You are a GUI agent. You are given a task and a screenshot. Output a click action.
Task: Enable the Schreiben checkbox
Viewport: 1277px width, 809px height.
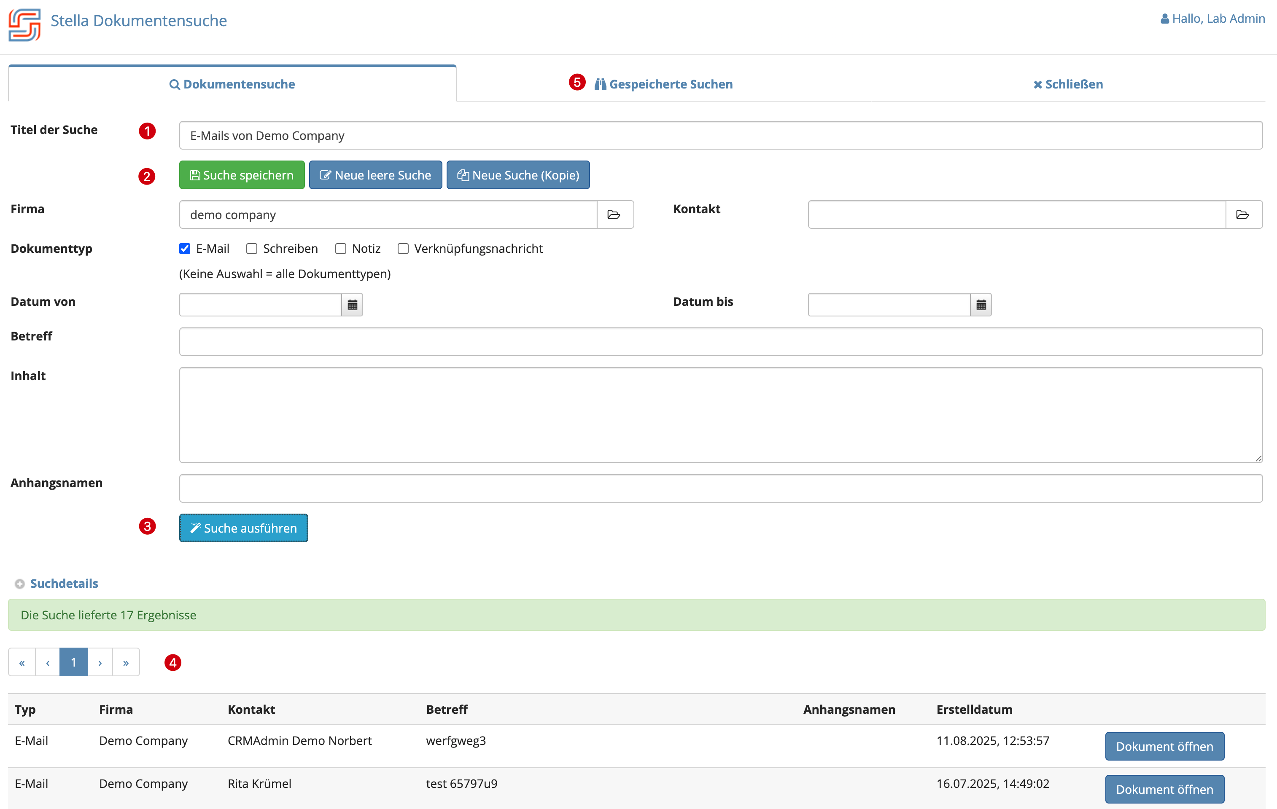[x=252, y=249]
